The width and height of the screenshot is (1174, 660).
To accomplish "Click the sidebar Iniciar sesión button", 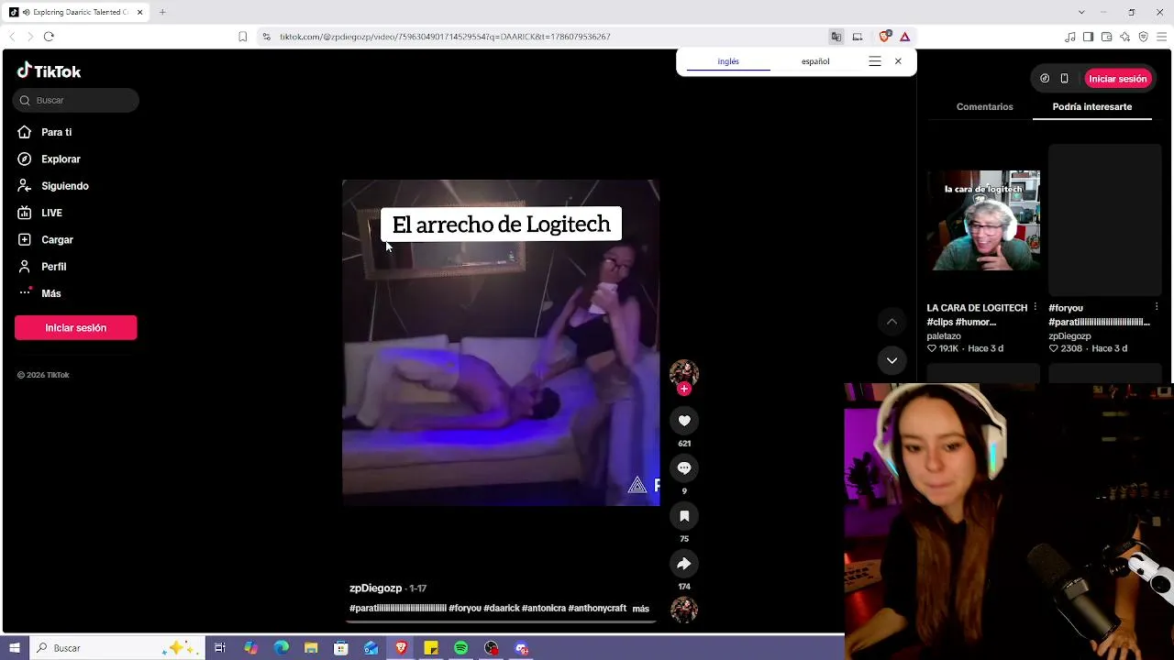I will [76, 327].
